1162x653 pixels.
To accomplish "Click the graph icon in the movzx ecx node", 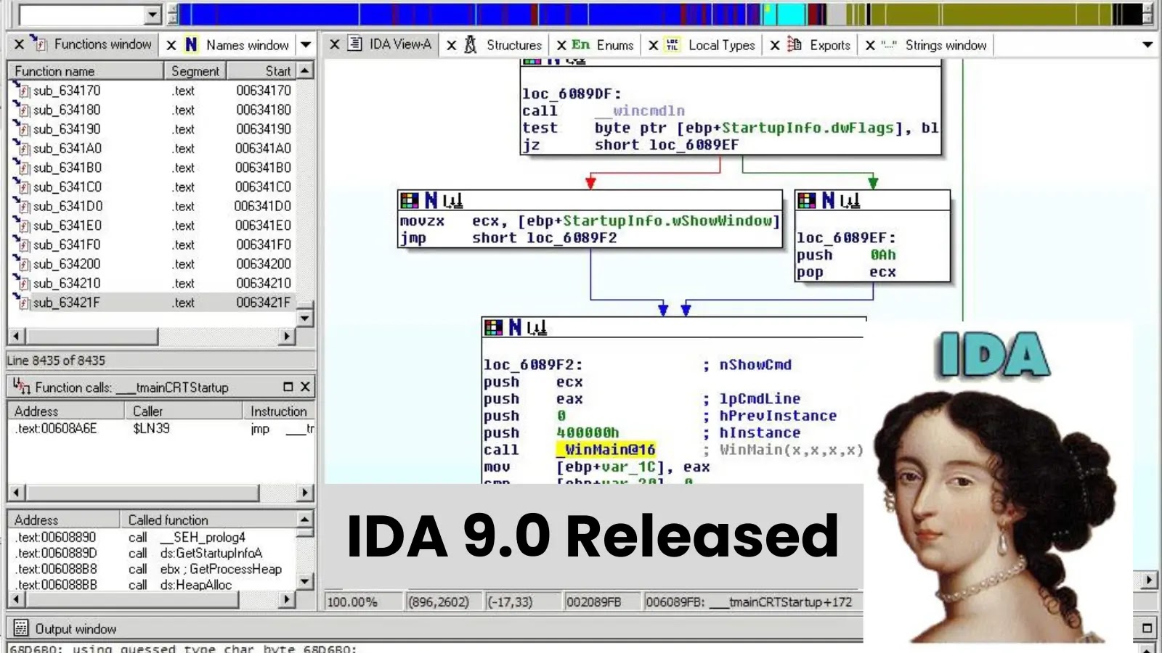I will click(452, 201).
